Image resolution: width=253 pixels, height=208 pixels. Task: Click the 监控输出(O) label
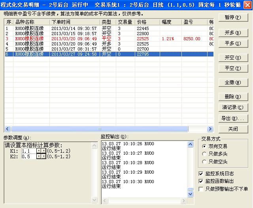tap(115, 137)
